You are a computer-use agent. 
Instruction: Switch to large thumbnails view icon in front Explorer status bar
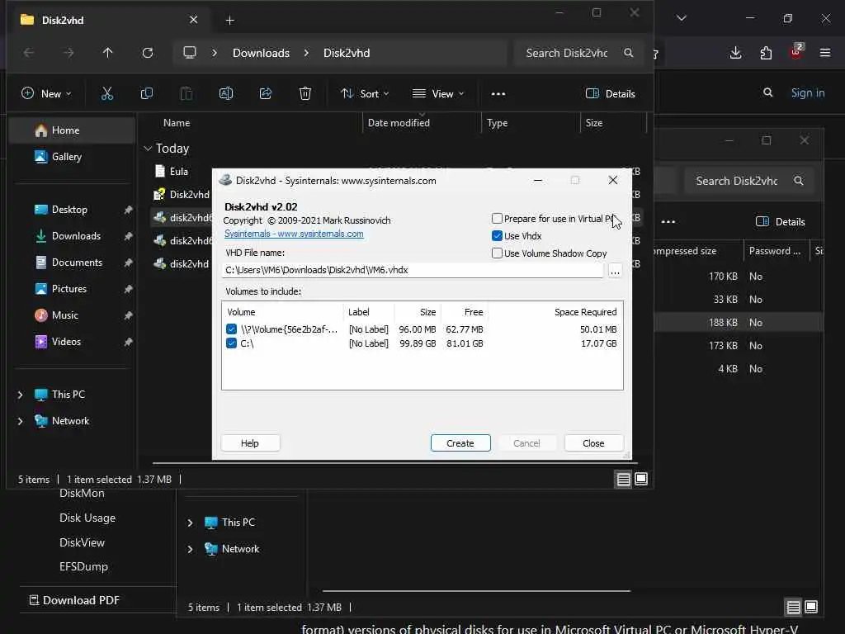click(641, 479)
